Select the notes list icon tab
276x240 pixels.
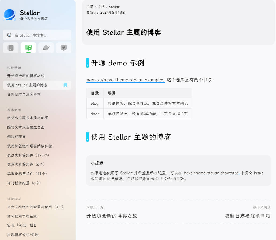coord(10,48)
